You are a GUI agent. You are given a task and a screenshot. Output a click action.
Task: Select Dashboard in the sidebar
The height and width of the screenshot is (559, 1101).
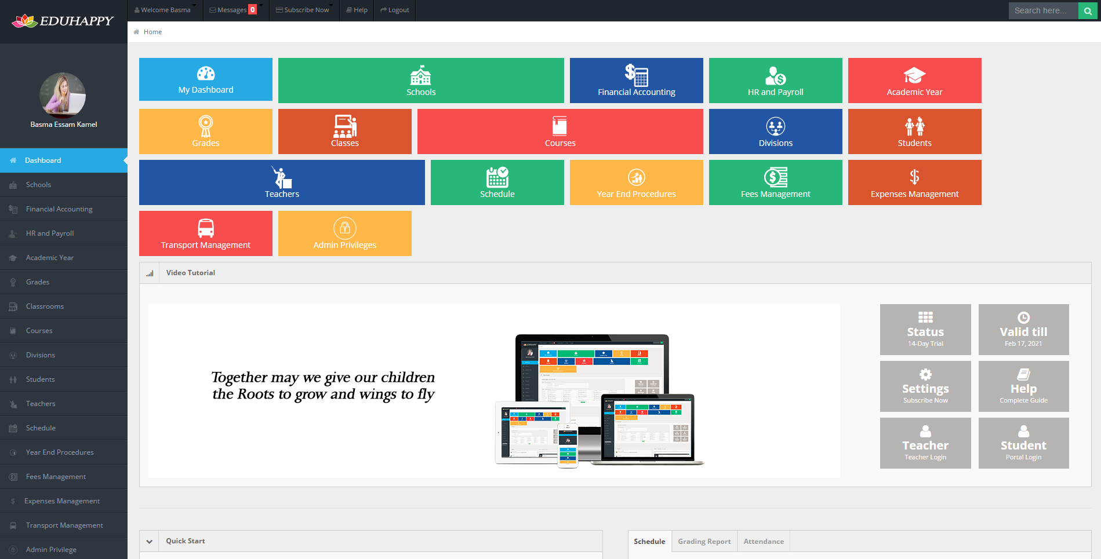click(x=64, y=160)
